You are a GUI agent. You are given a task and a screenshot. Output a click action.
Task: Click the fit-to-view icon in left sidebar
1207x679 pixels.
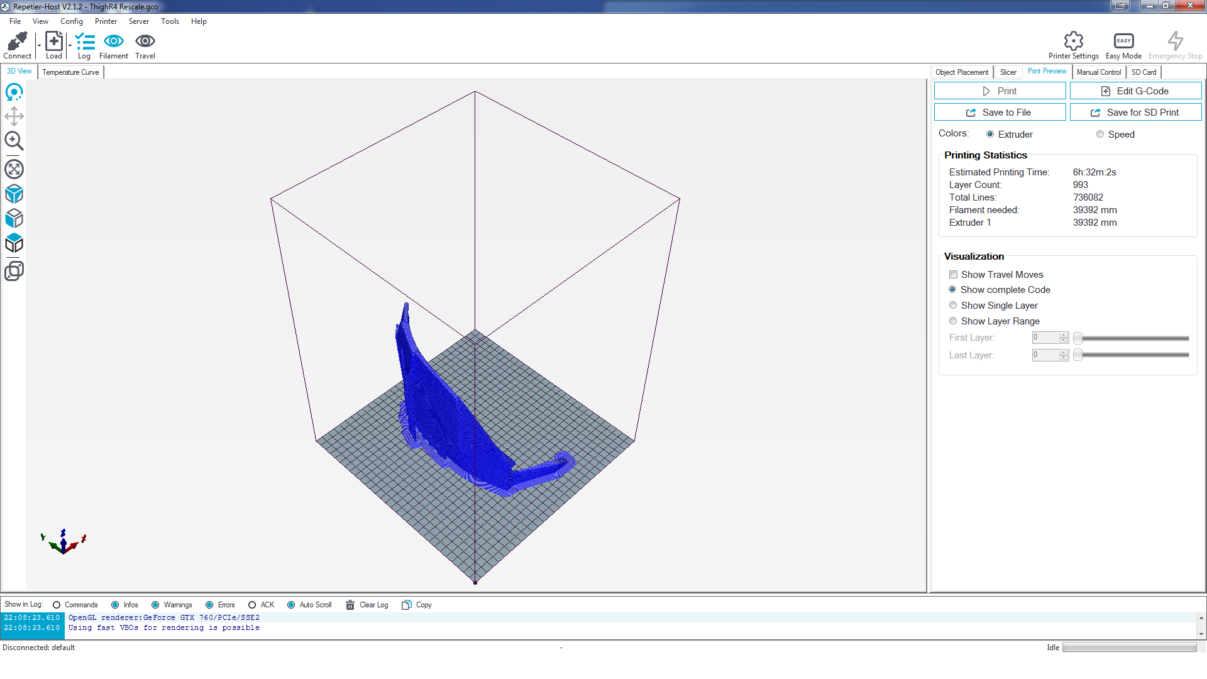coord(14,169)
